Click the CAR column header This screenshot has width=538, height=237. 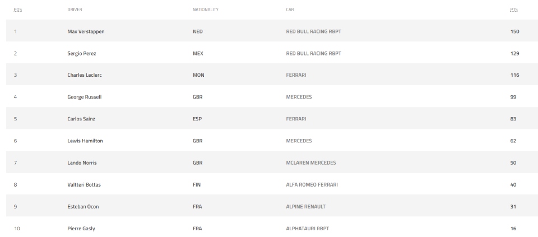click(x=290, y=10)
